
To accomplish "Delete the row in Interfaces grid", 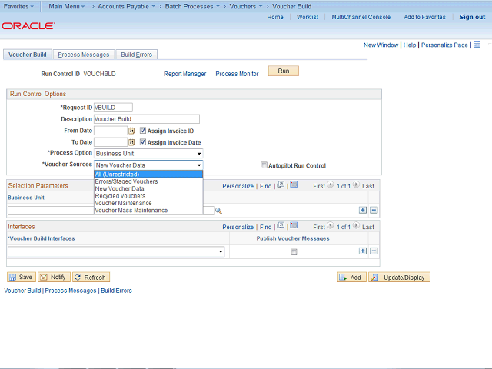I will [x=374, y=251].
